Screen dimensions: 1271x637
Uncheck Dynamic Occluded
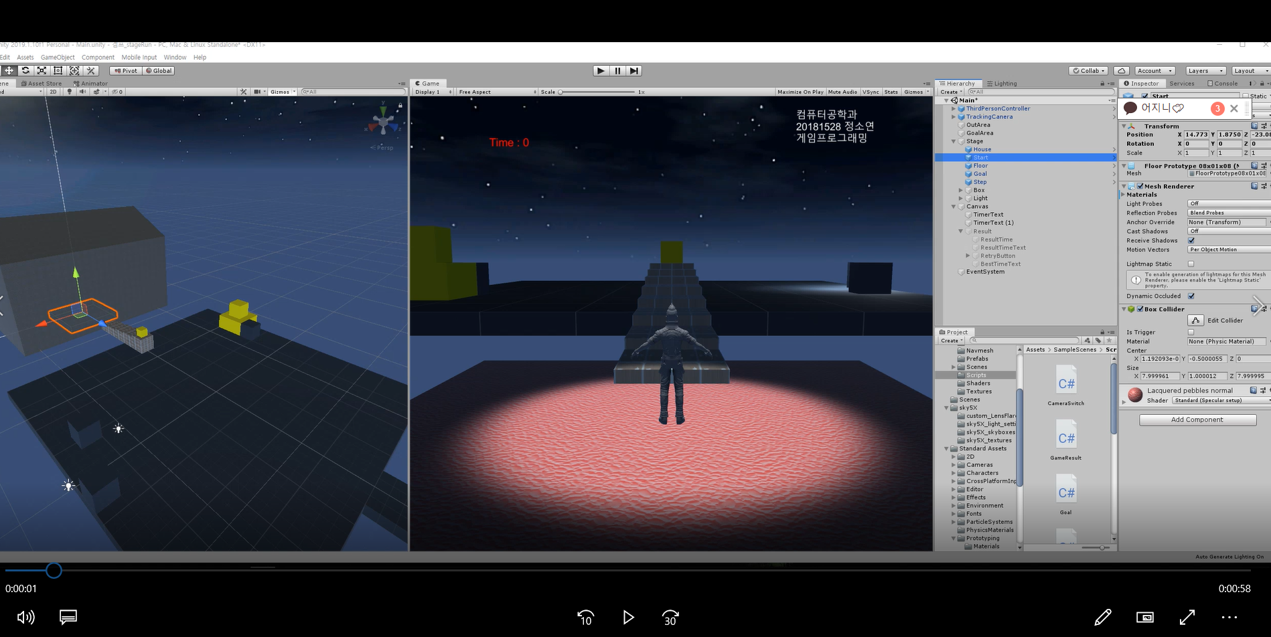(x=1191, y=296)
